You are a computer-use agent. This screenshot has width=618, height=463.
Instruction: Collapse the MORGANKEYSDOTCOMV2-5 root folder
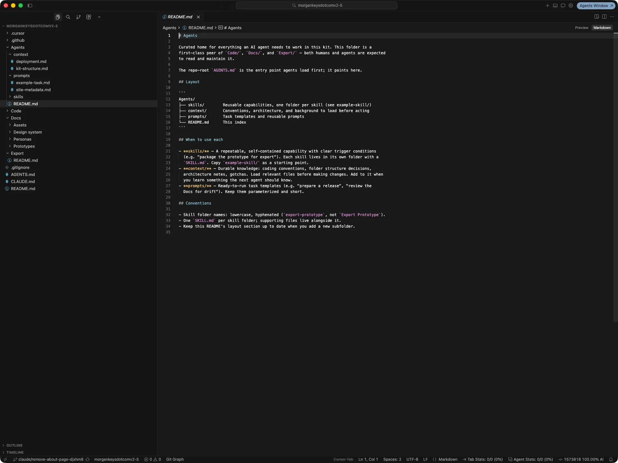tap(32, 26)
